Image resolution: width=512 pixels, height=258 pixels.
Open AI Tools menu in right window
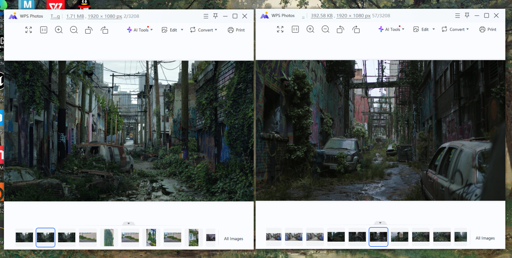[391, 29]
